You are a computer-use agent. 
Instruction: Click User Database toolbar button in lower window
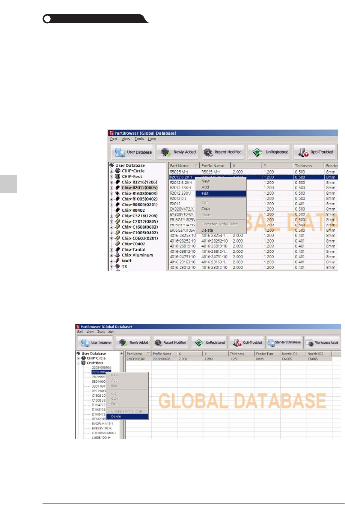point(95,343)
